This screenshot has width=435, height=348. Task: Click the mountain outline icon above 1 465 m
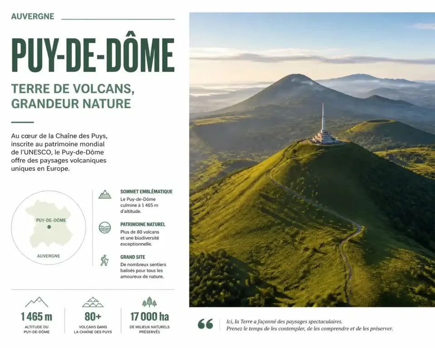point(37,302)
